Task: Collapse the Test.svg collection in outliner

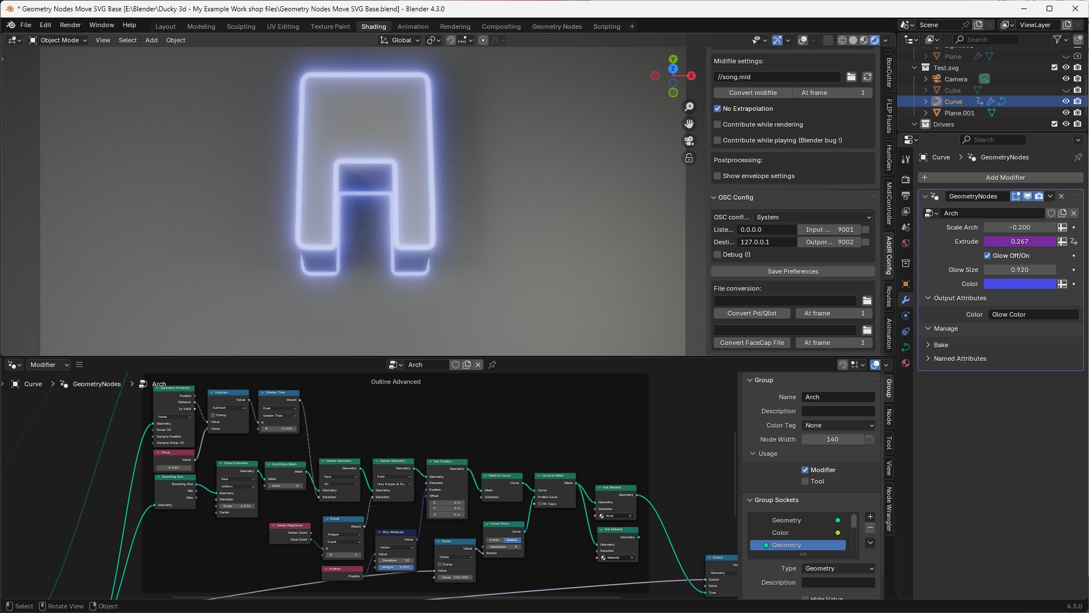Action: coord(915,68)
